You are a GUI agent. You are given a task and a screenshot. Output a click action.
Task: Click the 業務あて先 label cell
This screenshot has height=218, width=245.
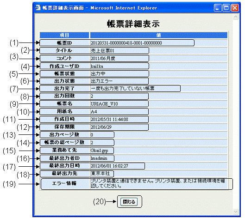[64, 150]
